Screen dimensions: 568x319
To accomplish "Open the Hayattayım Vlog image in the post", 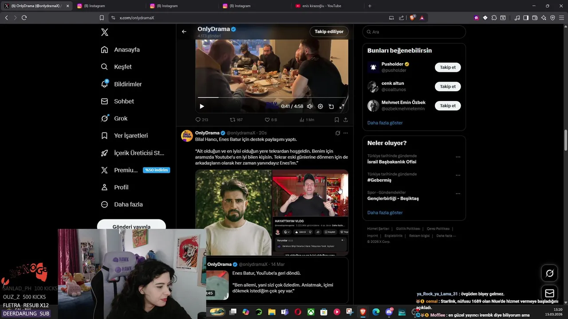I will tap(310, 213).
